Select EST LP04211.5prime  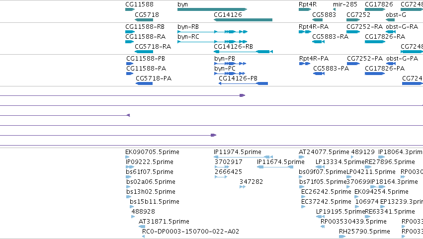click(371, 172)
